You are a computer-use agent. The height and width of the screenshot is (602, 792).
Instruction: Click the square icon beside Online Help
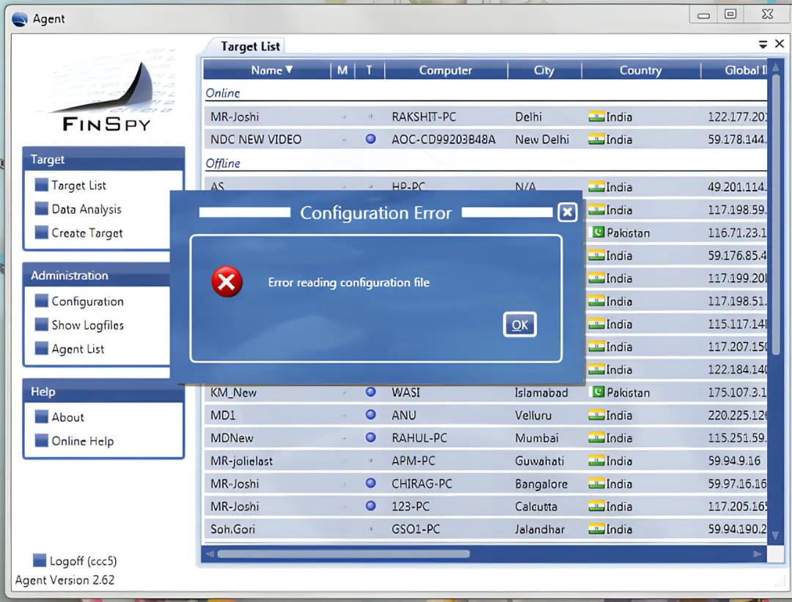pos(41,441)
